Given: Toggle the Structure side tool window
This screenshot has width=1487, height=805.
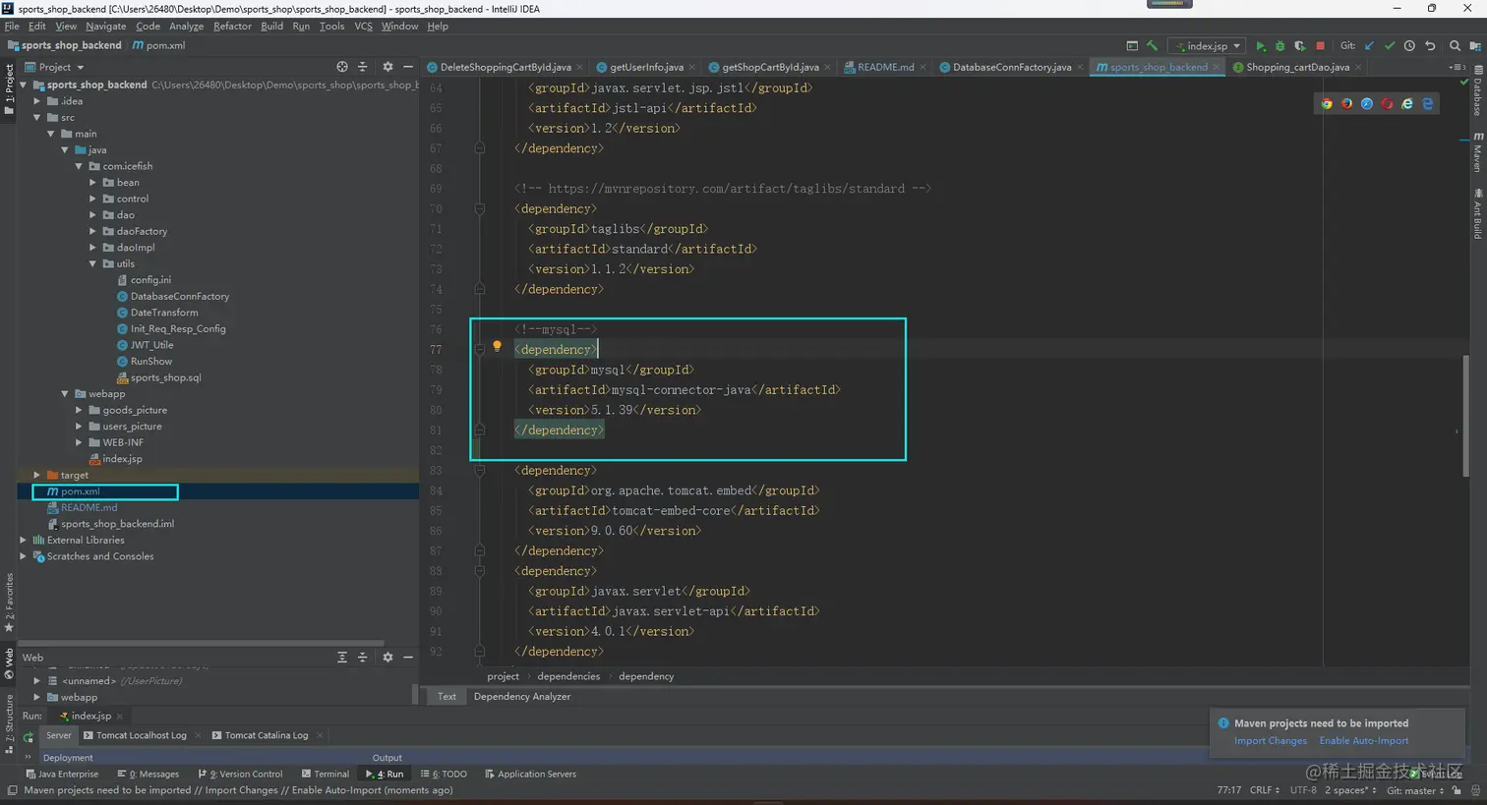Looking at the screenshot, I should [x=9, y=723].
